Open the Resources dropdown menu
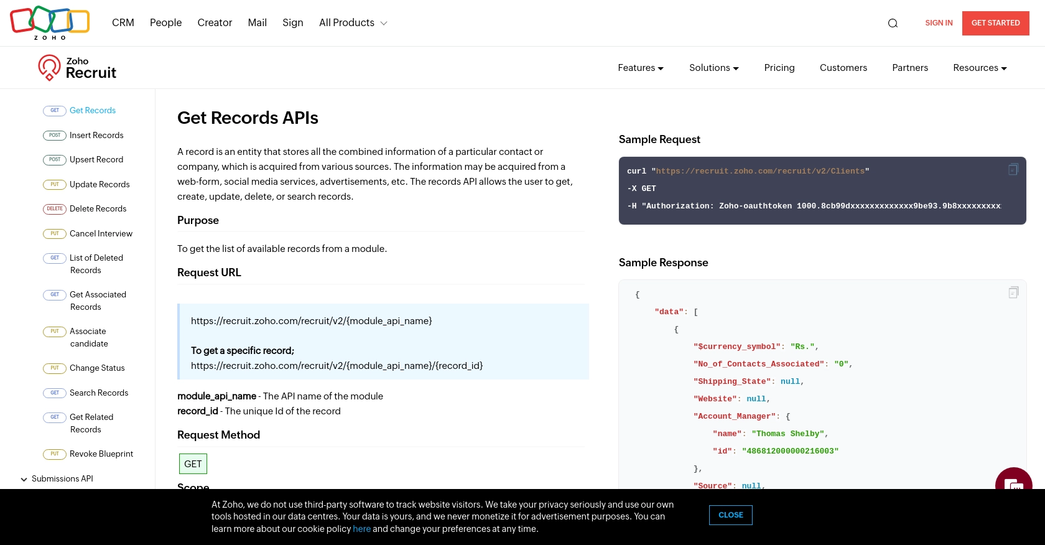The image size is (1045, 545). (980, 68)
